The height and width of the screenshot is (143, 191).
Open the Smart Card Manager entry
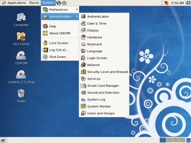tap(104, 85)
